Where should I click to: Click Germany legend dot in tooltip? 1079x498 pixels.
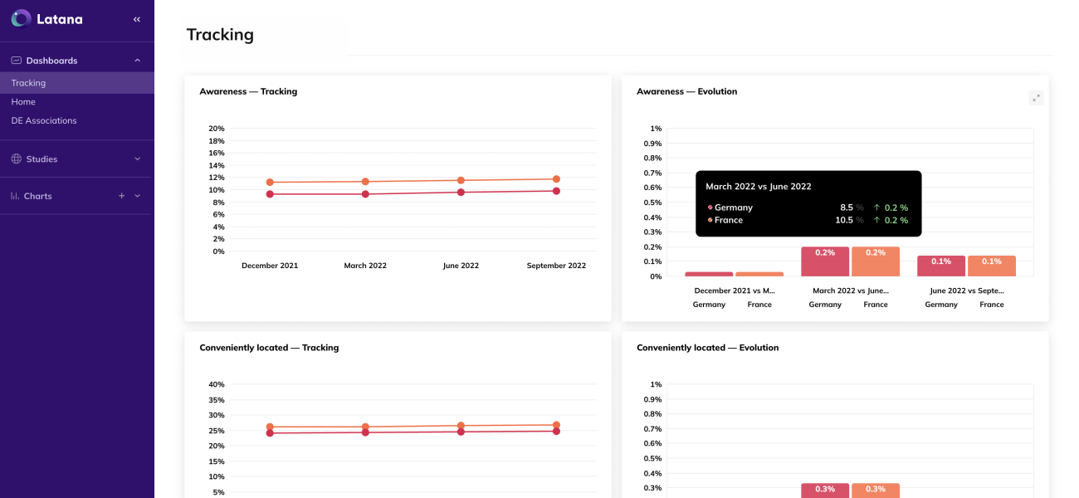click(710, 207)
